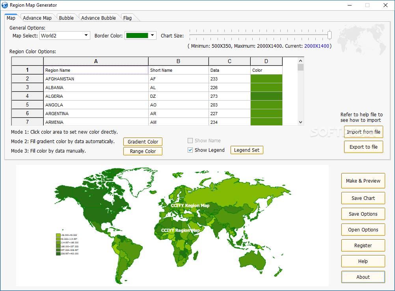Expand the Map Select dropdown
Viewport: 395px width, 291px height.
click(86, 35)
